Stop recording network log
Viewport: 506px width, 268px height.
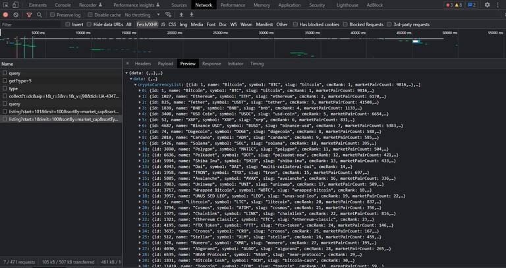[x=5, y=15]
